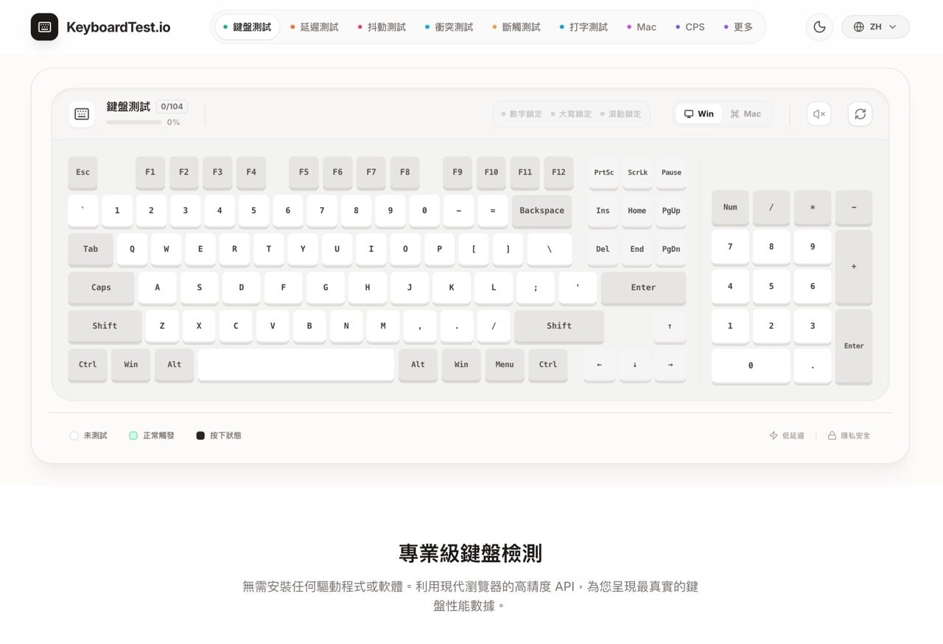Click the virtual spacebar key
This screenshot has width=943, height=644.
[295, 365]
